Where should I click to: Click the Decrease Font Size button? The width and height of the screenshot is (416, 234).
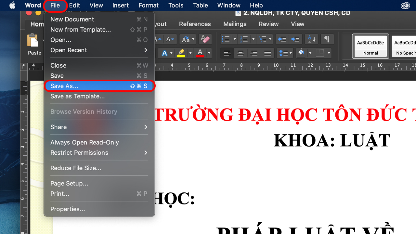pyautogui.click(x=170, y=39)
